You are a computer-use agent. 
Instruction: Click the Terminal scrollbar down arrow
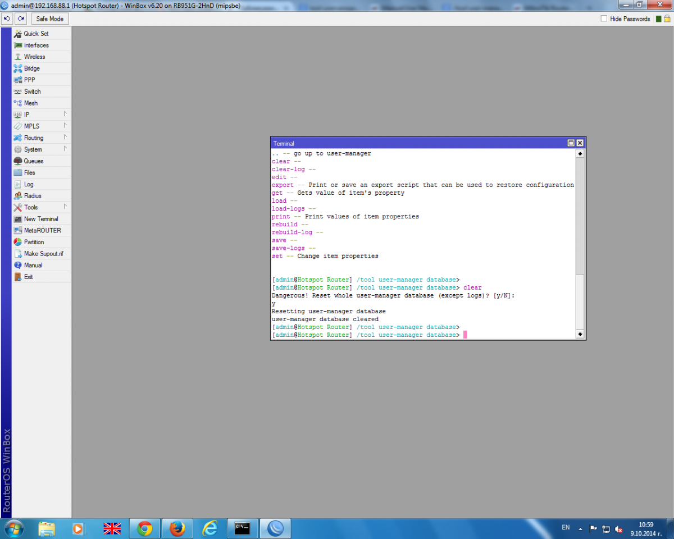(x=580, y=335)
